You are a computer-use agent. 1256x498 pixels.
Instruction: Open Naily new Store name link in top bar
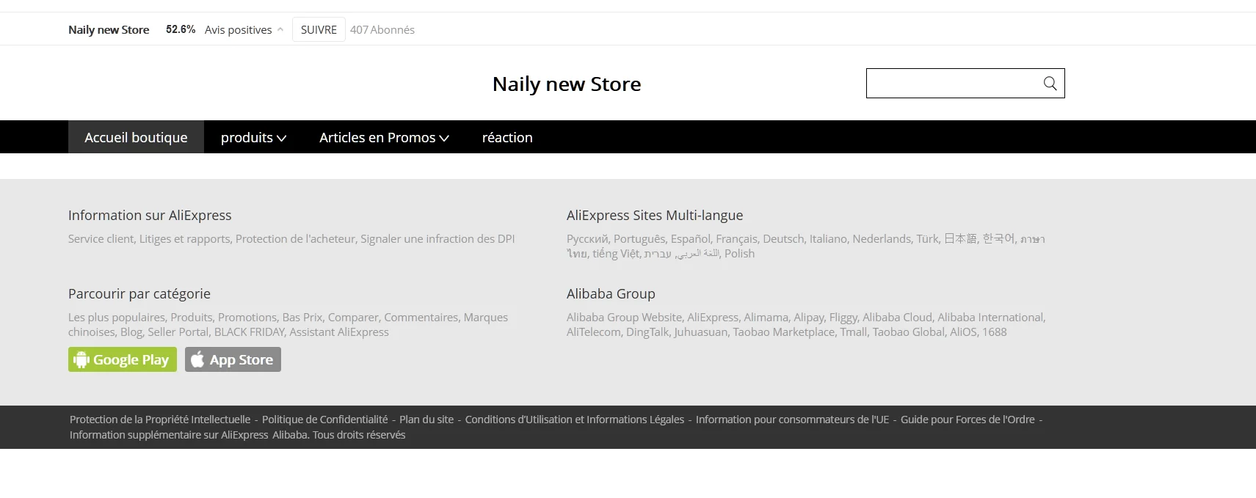(x=109, y=30)
